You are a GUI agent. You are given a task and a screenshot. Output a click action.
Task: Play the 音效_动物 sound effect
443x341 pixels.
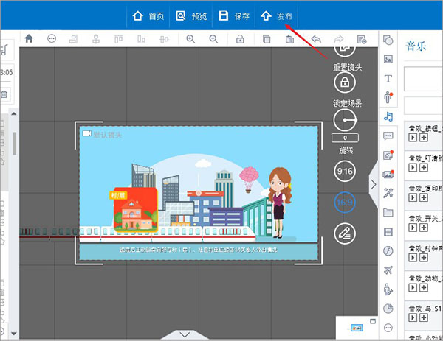pyautogui.click(x=413, y=288)
